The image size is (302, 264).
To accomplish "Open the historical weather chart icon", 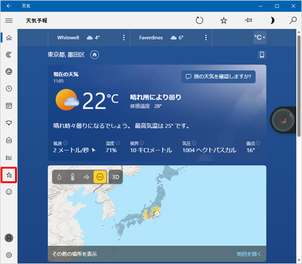I will pyautogui.click(x=9, y=157).
